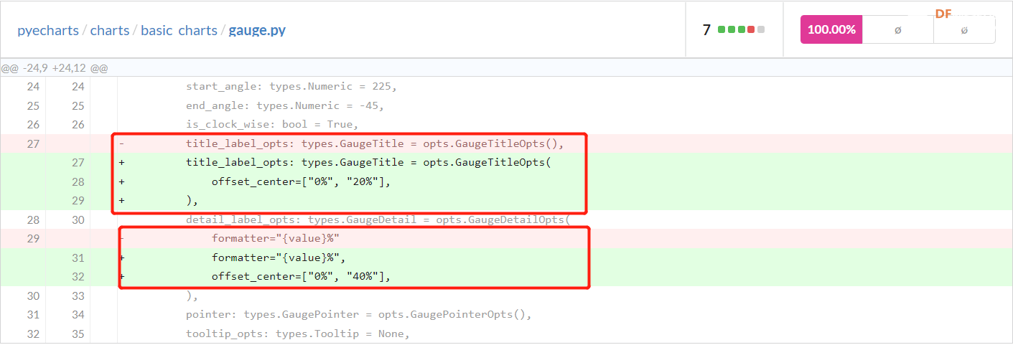
Task: Select added line title_label_opts ending GaugeTitleOpts(
Action: [x=368, y=163]
